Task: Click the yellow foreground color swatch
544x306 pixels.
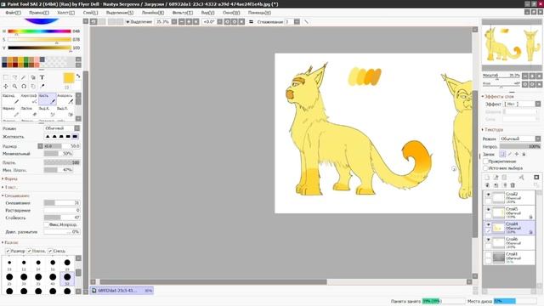Action: coord(69,77)
